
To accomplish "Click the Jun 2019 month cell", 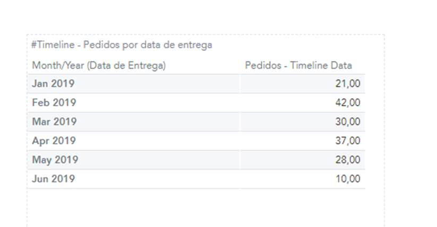I will pyautogui.click(x=53, y=179).
